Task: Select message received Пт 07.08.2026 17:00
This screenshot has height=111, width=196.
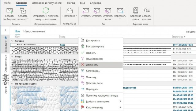Action: (x=183, y=95)
